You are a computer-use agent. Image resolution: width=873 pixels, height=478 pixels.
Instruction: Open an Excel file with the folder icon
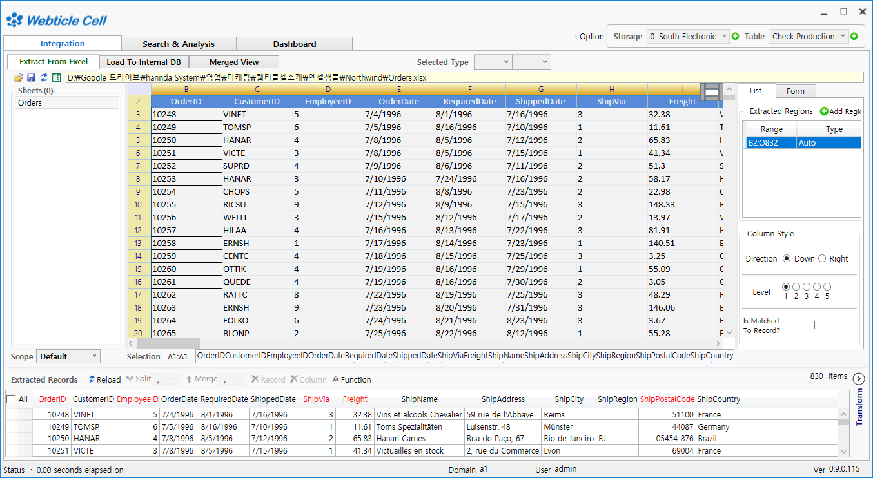click(x=17, y=77)
